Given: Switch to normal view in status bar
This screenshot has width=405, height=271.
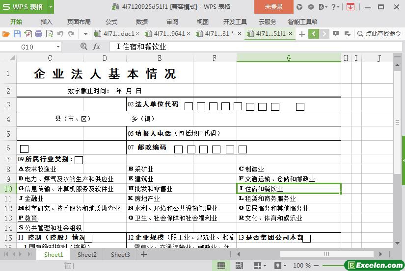Looking at the screenshot, I should pos(221,266).
